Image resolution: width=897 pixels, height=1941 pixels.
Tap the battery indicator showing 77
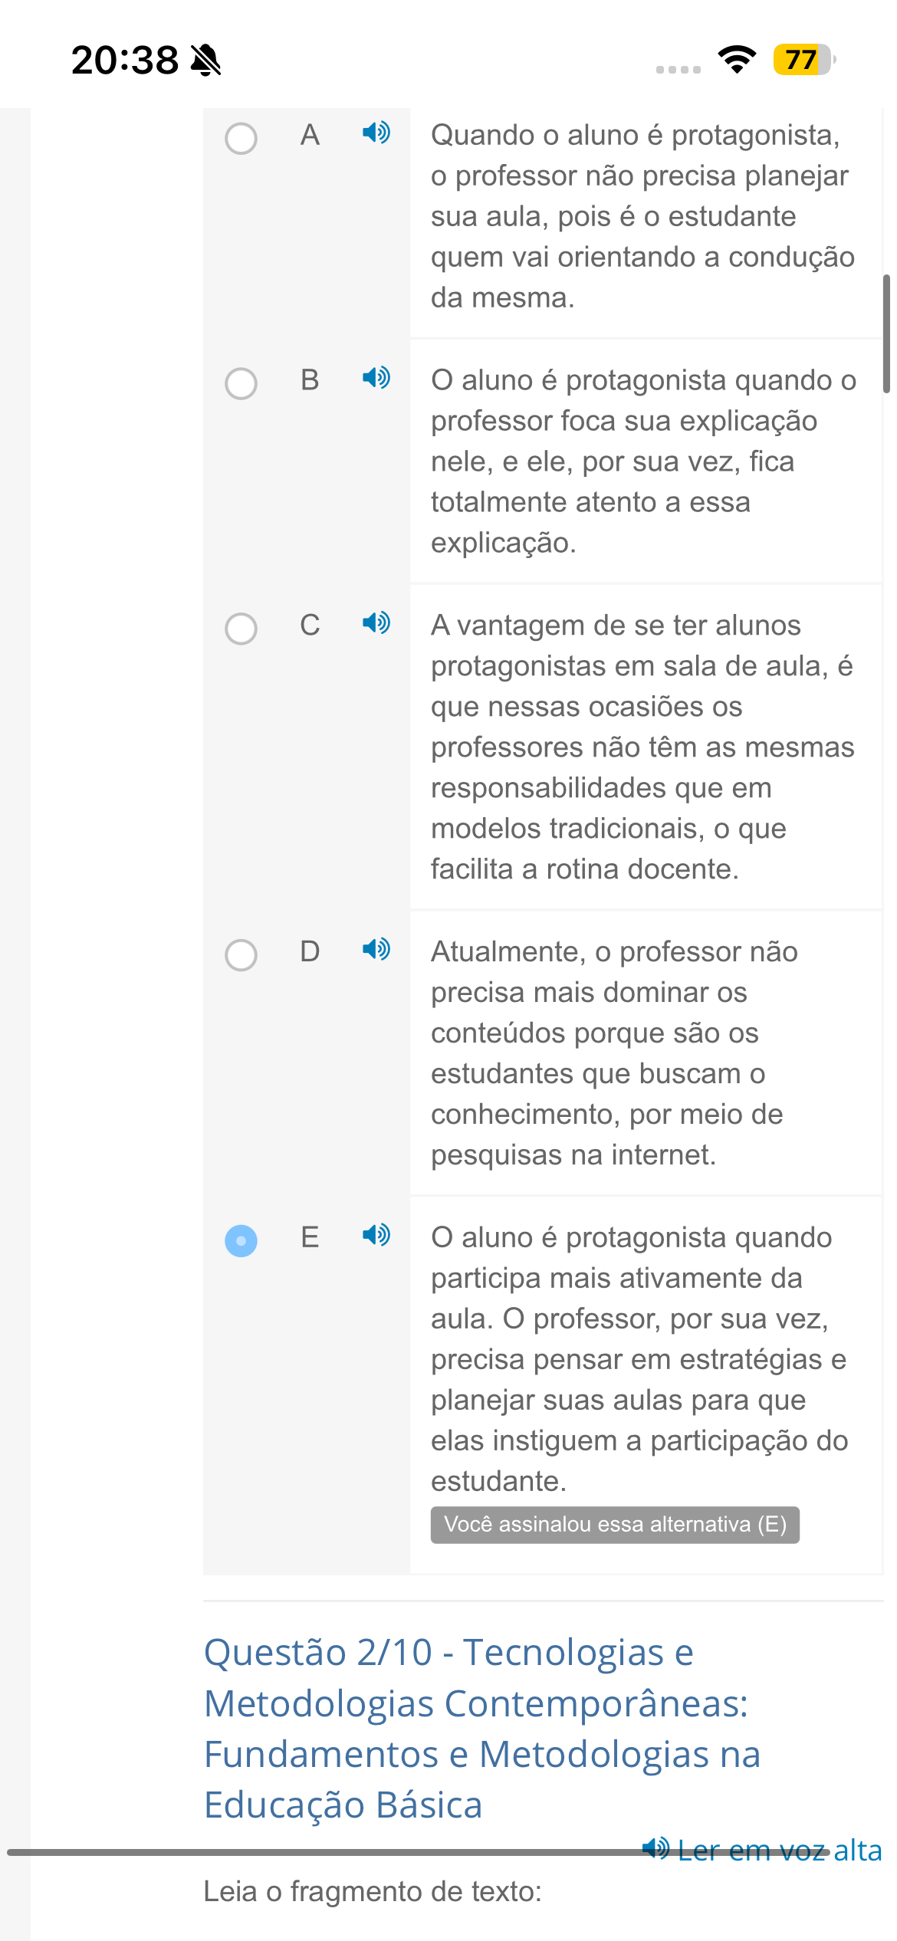803,60
